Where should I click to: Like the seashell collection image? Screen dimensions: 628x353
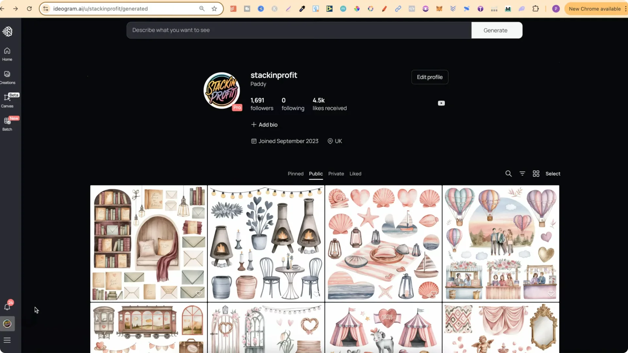point(434,294)
